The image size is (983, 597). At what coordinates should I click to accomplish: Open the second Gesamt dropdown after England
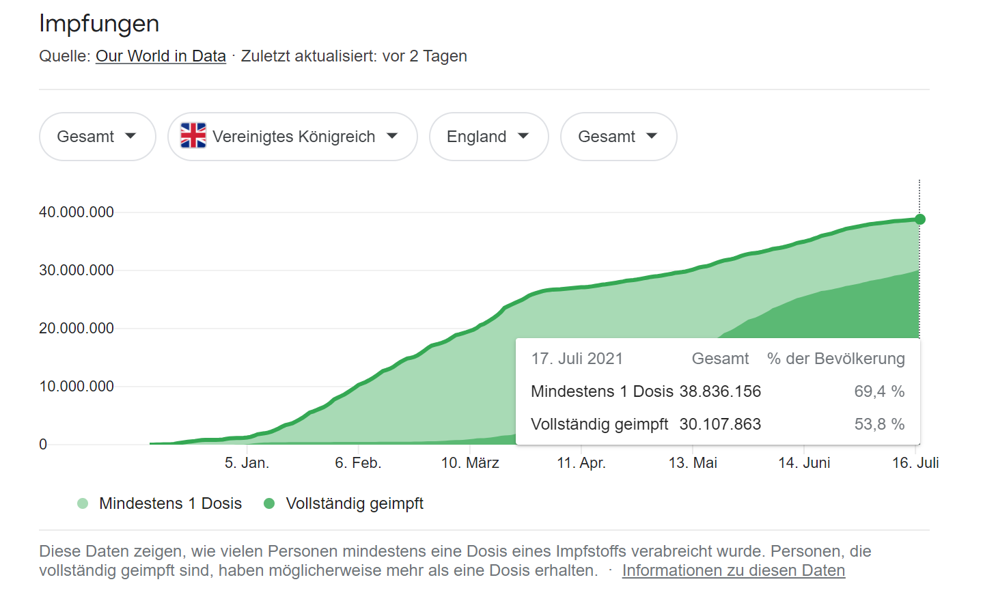(619, 137)
